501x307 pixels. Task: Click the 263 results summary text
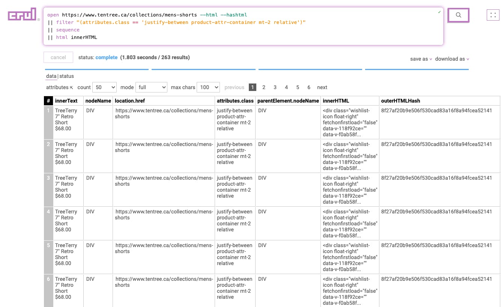(155, 57)
